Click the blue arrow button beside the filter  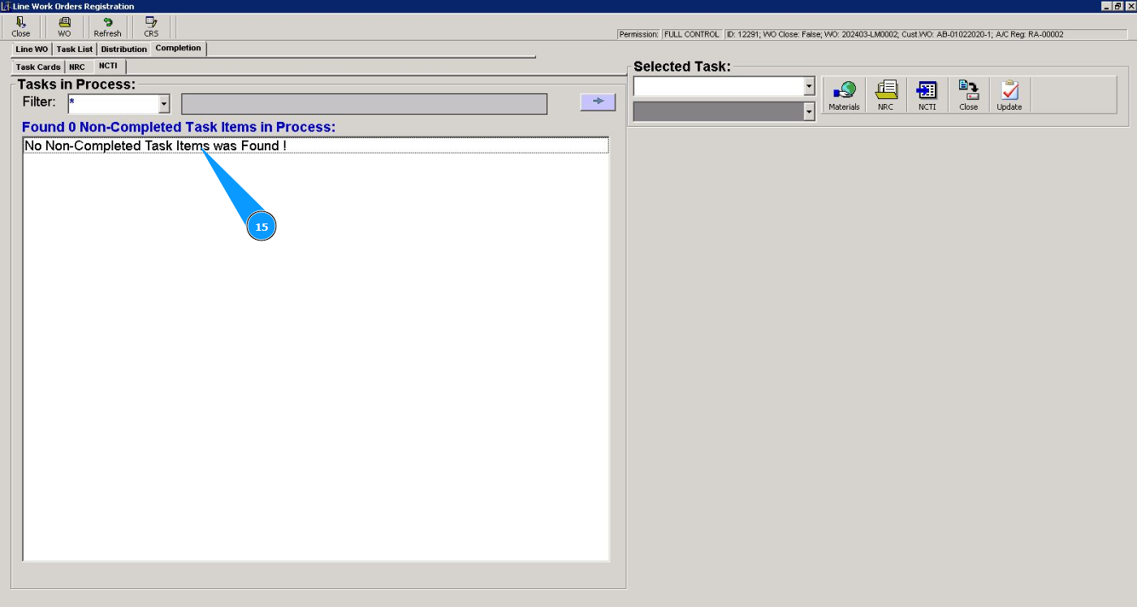pyautogui.click(x=598, y=102)
